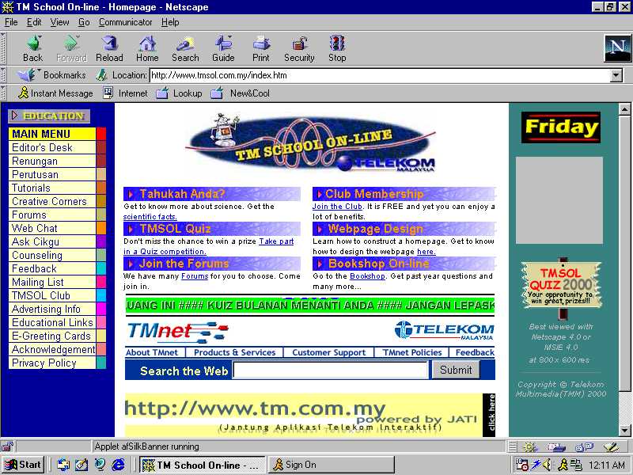Click the Search the Web text field
The image size is (633, 475).
[x=330, y=370]
